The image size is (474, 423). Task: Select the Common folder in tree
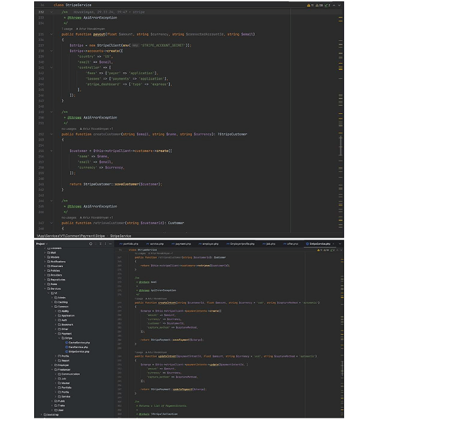pos(63,307)
